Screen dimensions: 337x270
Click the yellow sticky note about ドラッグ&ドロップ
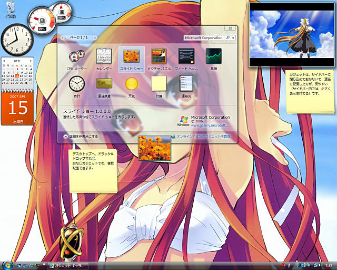93,171
